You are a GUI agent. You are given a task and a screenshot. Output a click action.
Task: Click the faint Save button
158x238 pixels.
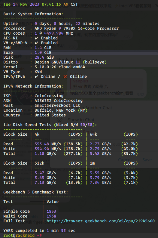point(147,160)
